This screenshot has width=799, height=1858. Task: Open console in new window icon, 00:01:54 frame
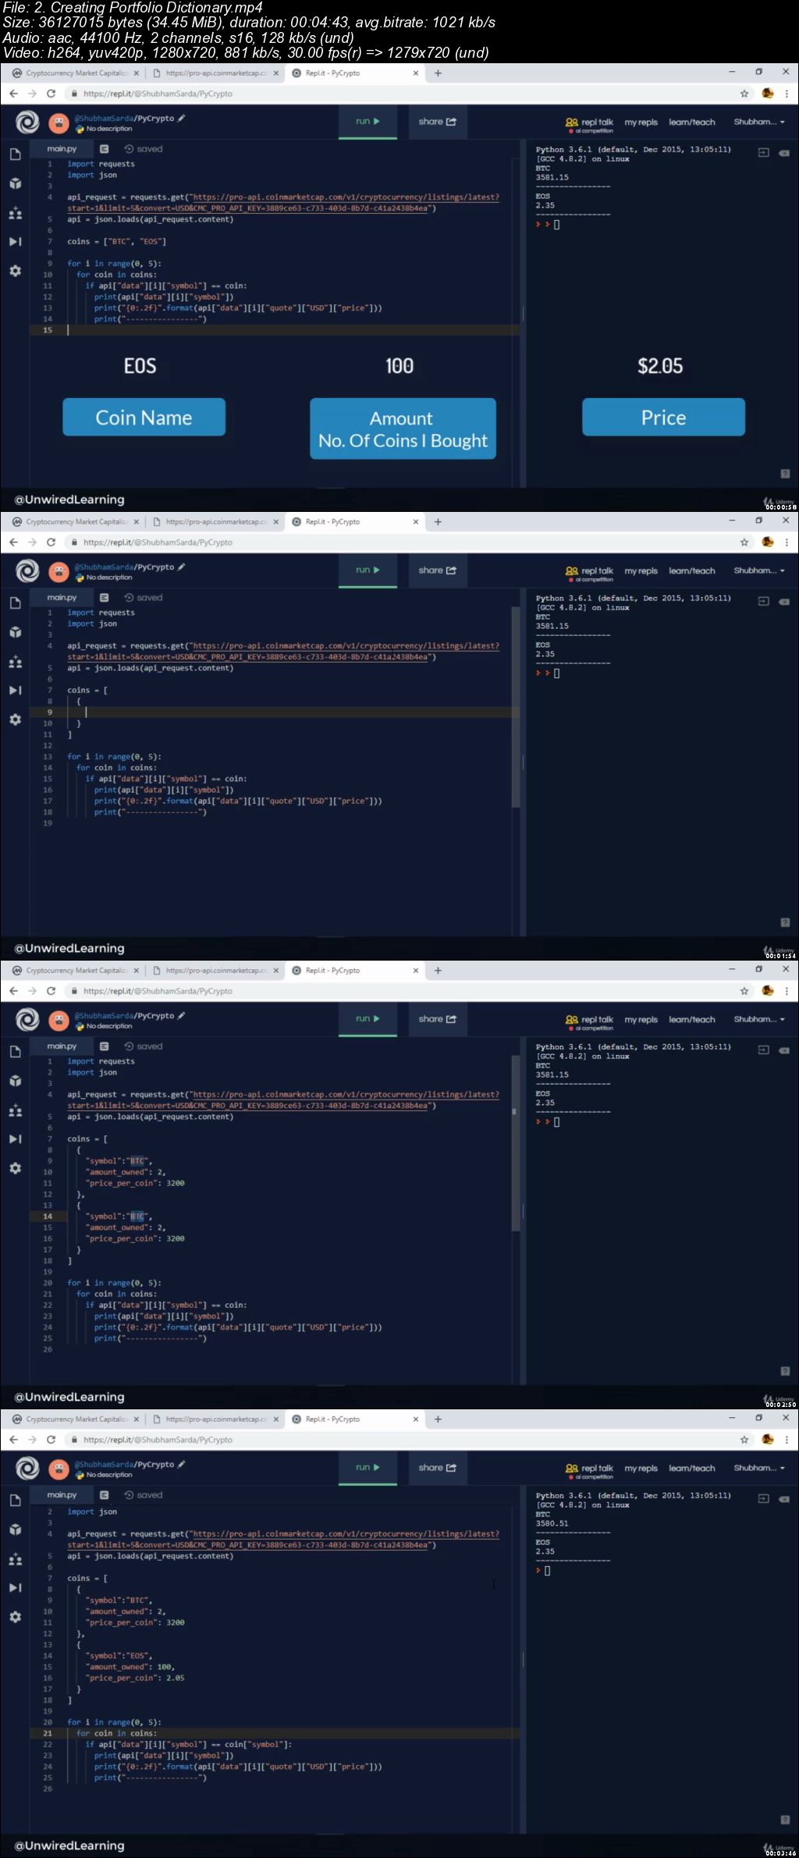point(763,602)
